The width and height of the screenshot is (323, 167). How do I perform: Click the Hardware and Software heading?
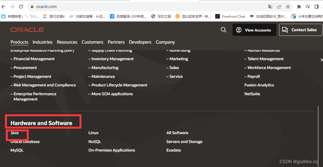tap(41, 123)
